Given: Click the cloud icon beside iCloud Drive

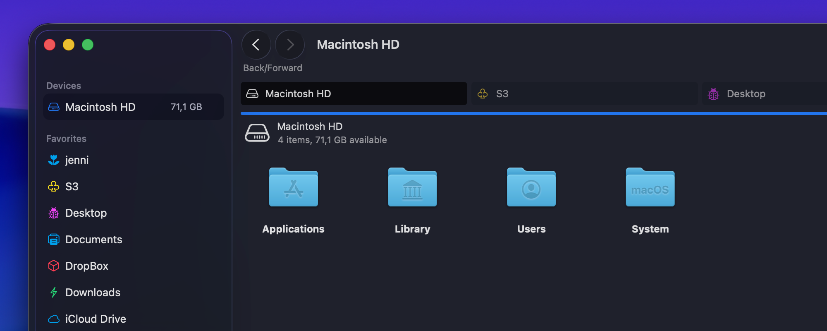Looking at the screenshot, I should (54, 319).
